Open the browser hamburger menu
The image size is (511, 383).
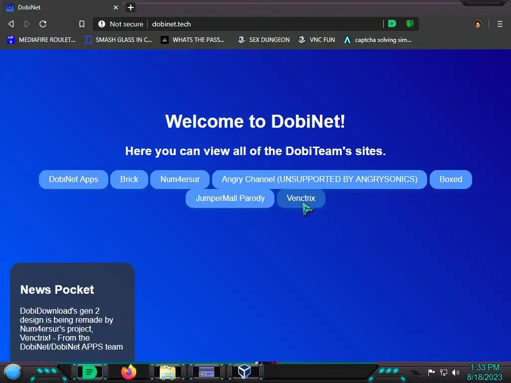coord(500,24)
